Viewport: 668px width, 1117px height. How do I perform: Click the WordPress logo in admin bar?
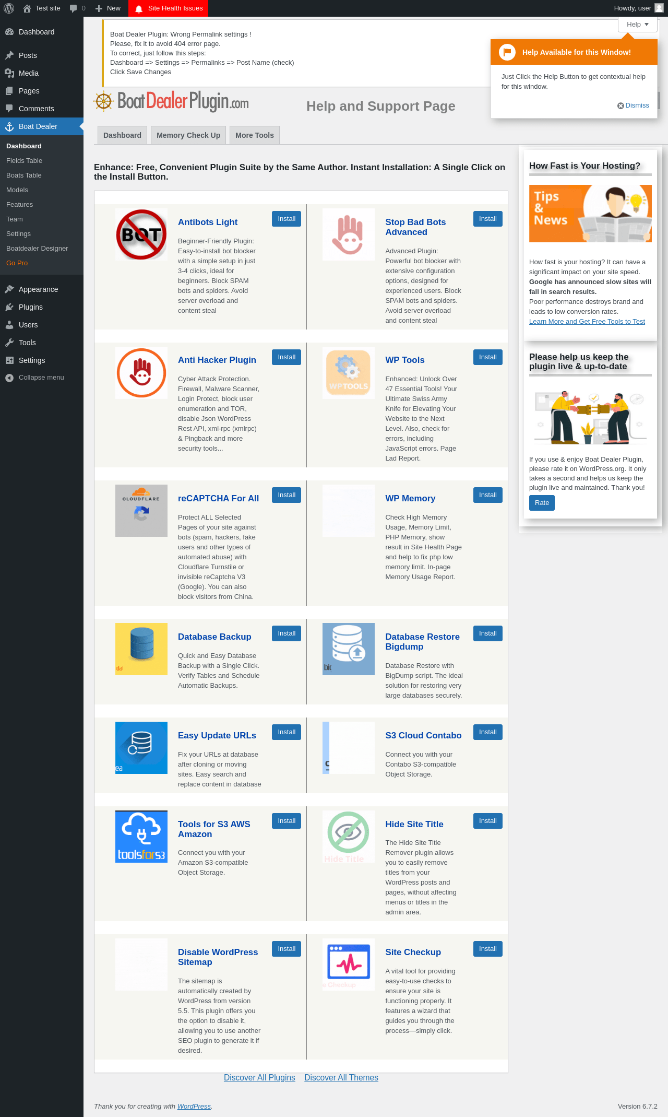[x=9, y=8]
